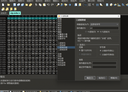
Task: Collapse the 选项 section expander
Action: point(78,45)
